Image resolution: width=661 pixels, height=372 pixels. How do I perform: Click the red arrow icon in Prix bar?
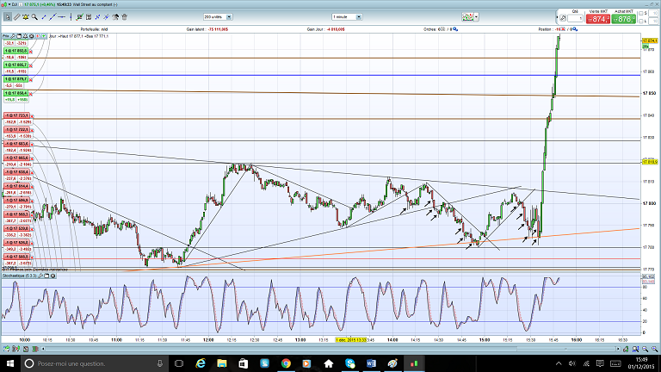click(38, 36)
